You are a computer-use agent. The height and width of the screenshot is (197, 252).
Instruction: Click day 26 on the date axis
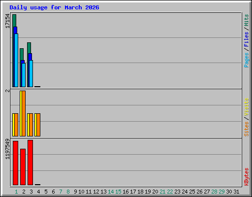pos(199,192)
